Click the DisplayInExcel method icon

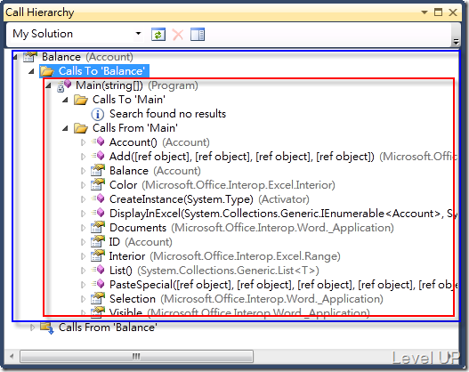click(x=98, y=213)
